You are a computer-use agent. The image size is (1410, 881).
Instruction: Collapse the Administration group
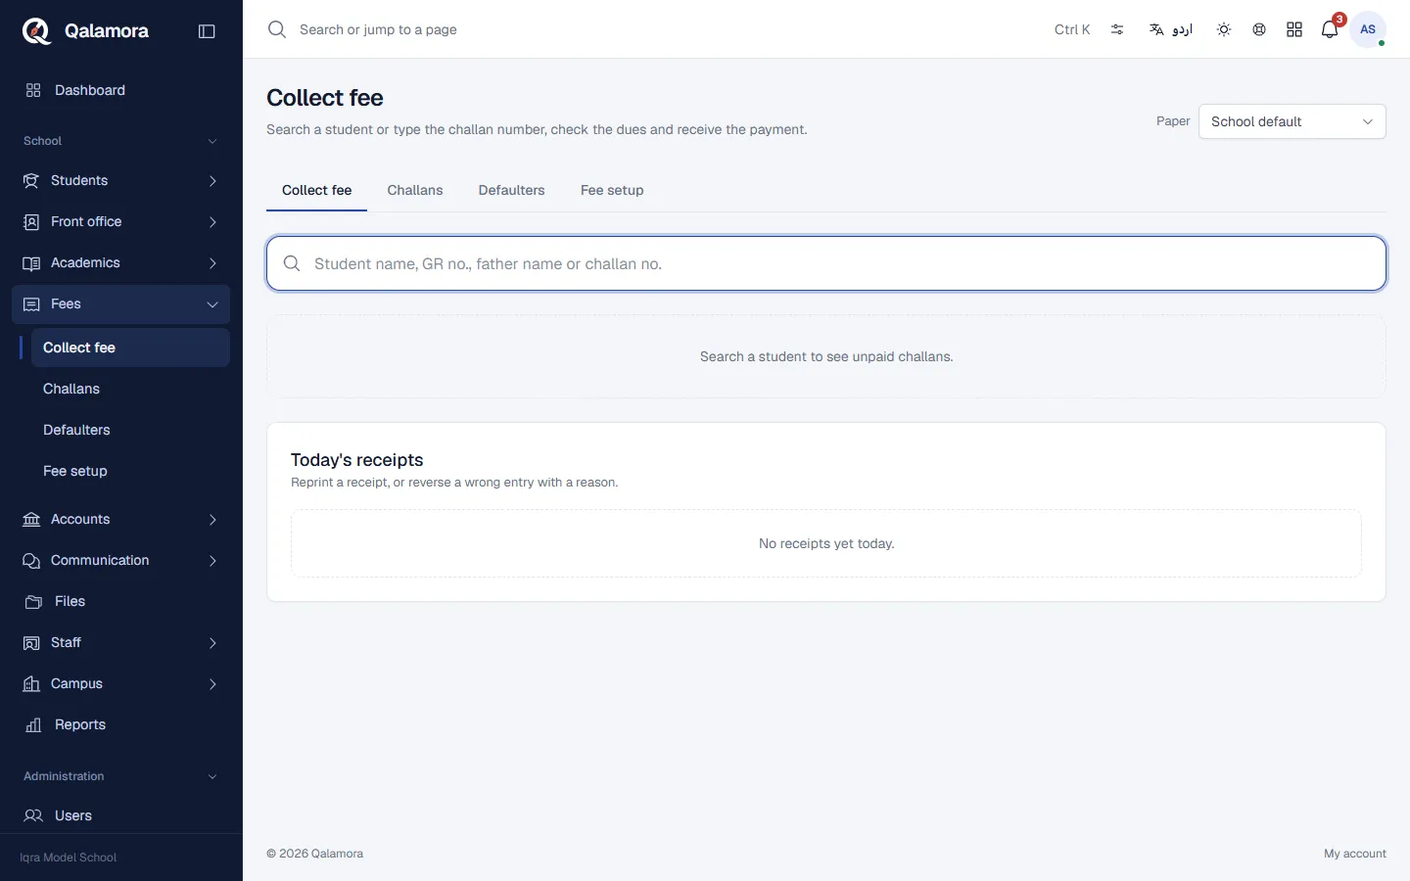[121, 776]
